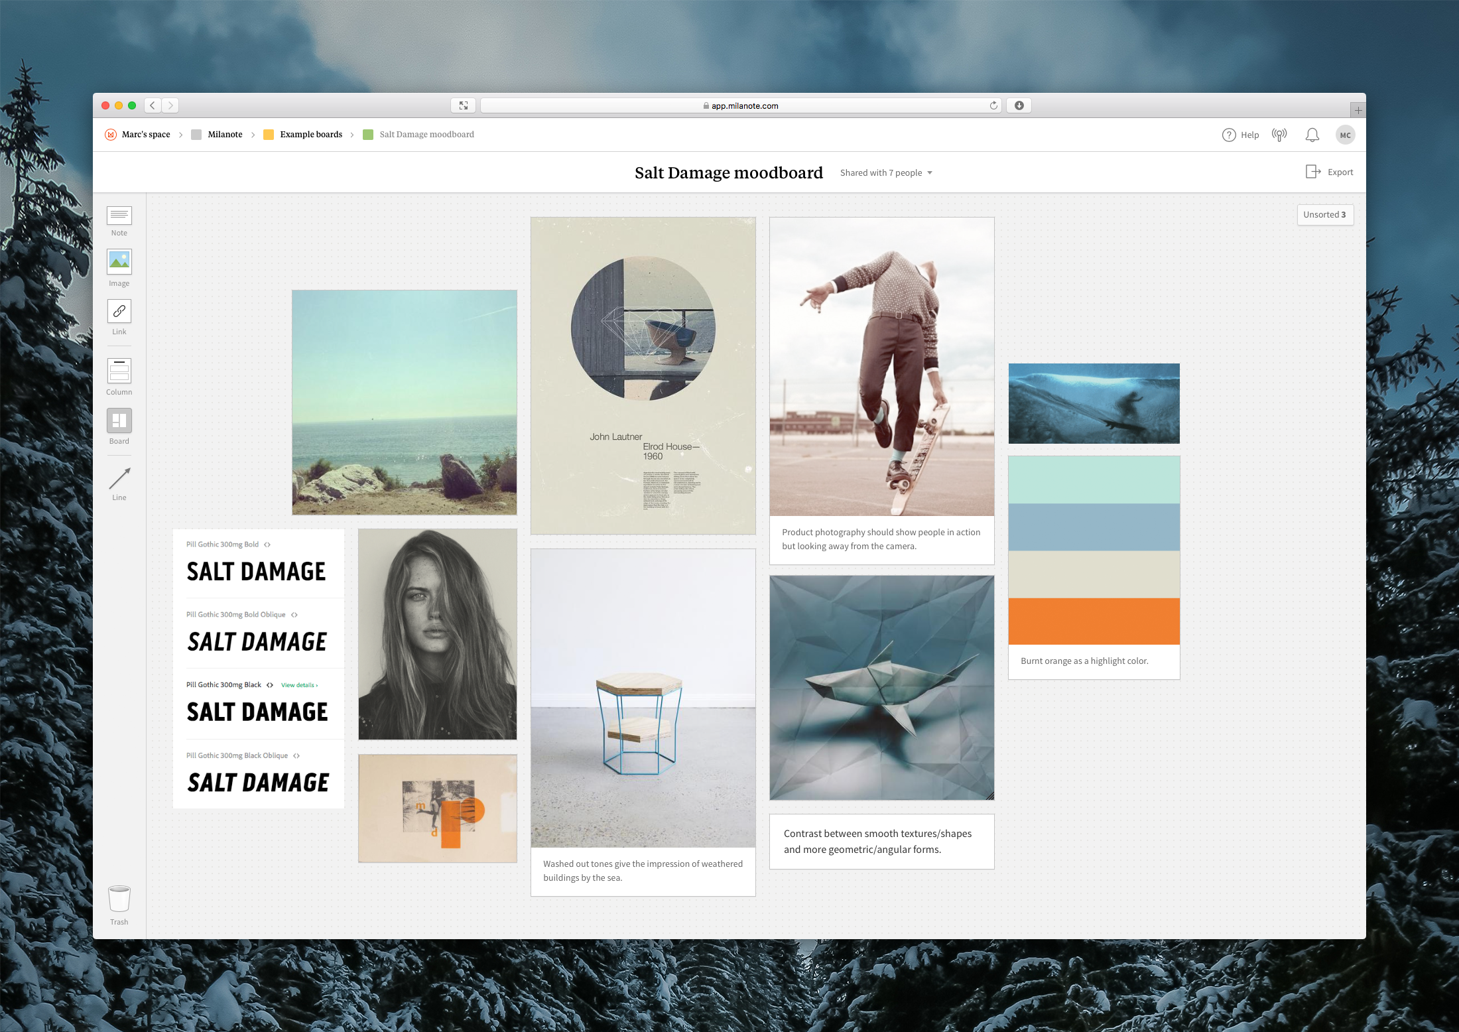Open the notifications bell
The width and height of the screenshot is (1459, 1032).
pyautogui.click(x=1312, y=135)
